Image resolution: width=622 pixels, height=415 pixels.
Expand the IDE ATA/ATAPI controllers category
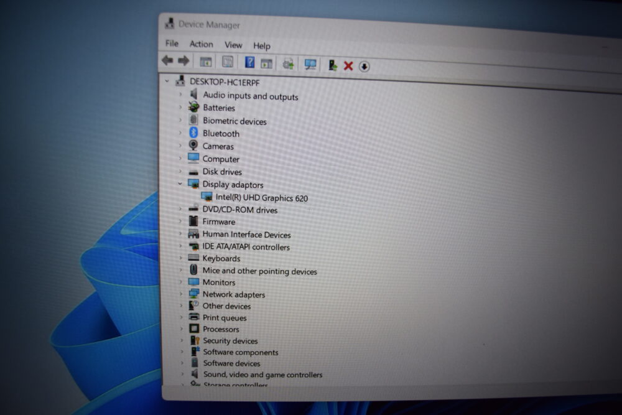[180, 246]
